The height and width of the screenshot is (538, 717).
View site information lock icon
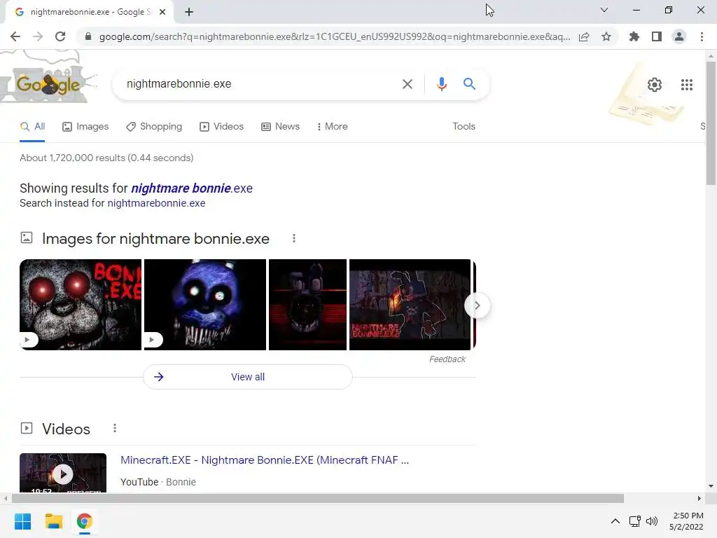88,36
